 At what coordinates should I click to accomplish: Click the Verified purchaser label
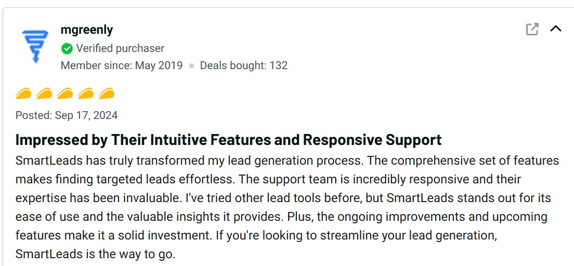pos(120,48)
